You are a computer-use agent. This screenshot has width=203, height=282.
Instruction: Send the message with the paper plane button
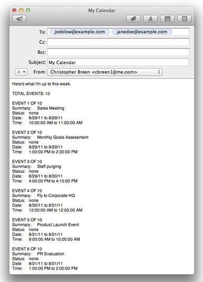point(19,19)
